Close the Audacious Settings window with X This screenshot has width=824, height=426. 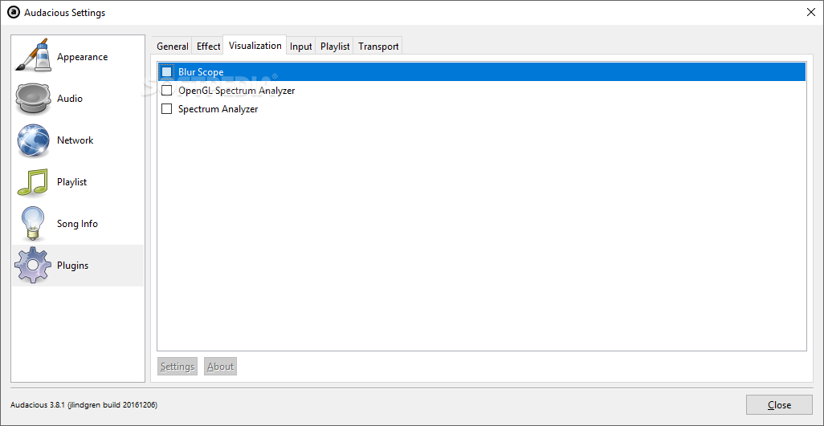point(811,13)
